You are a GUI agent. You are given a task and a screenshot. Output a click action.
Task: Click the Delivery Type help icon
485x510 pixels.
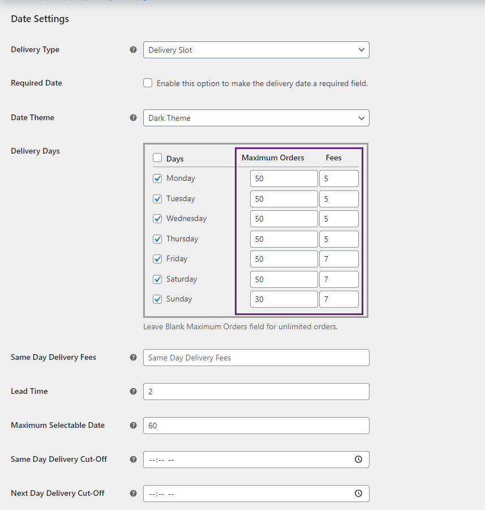click(x=133, y=50)
